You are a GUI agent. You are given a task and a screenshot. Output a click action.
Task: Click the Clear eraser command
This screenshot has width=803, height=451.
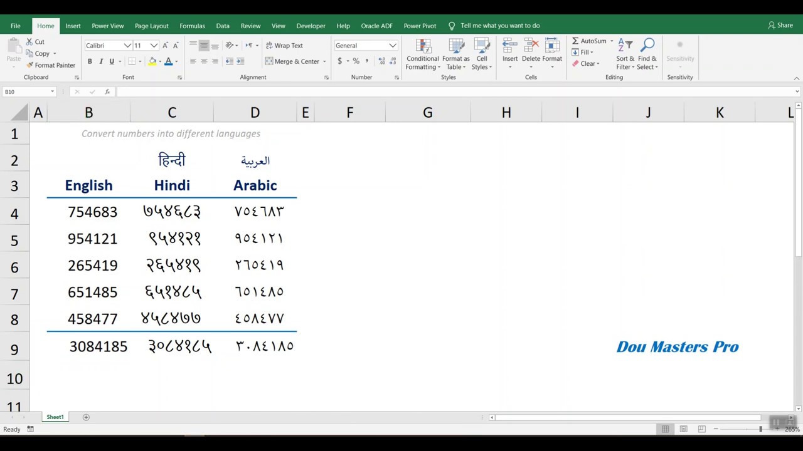[586, 64]
